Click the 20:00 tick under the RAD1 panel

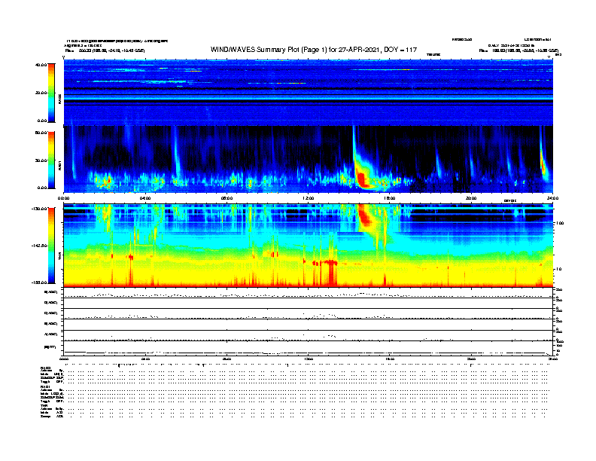471,198
